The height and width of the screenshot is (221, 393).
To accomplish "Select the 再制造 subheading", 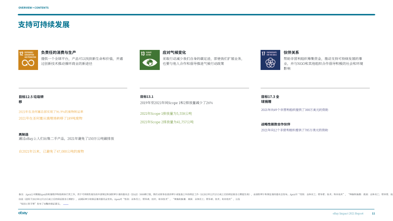I will (x=23, y=134).
